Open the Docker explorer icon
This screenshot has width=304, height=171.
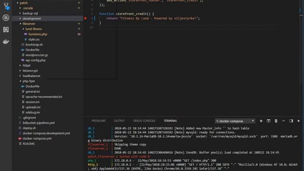[6, 41]
